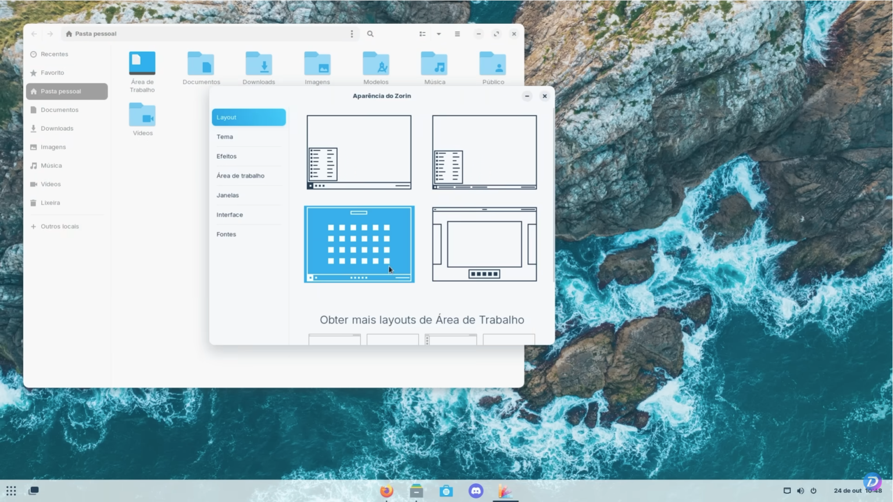Click the back navigation arrow
Image resolution: width=893 pixels, height=502 pixels.
pyautogui.click(x=34, y=34)
